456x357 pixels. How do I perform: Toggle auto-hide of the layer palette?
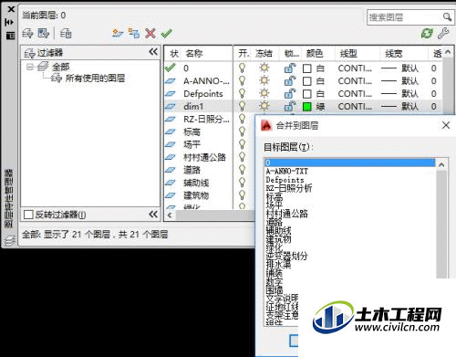point(10,22)
